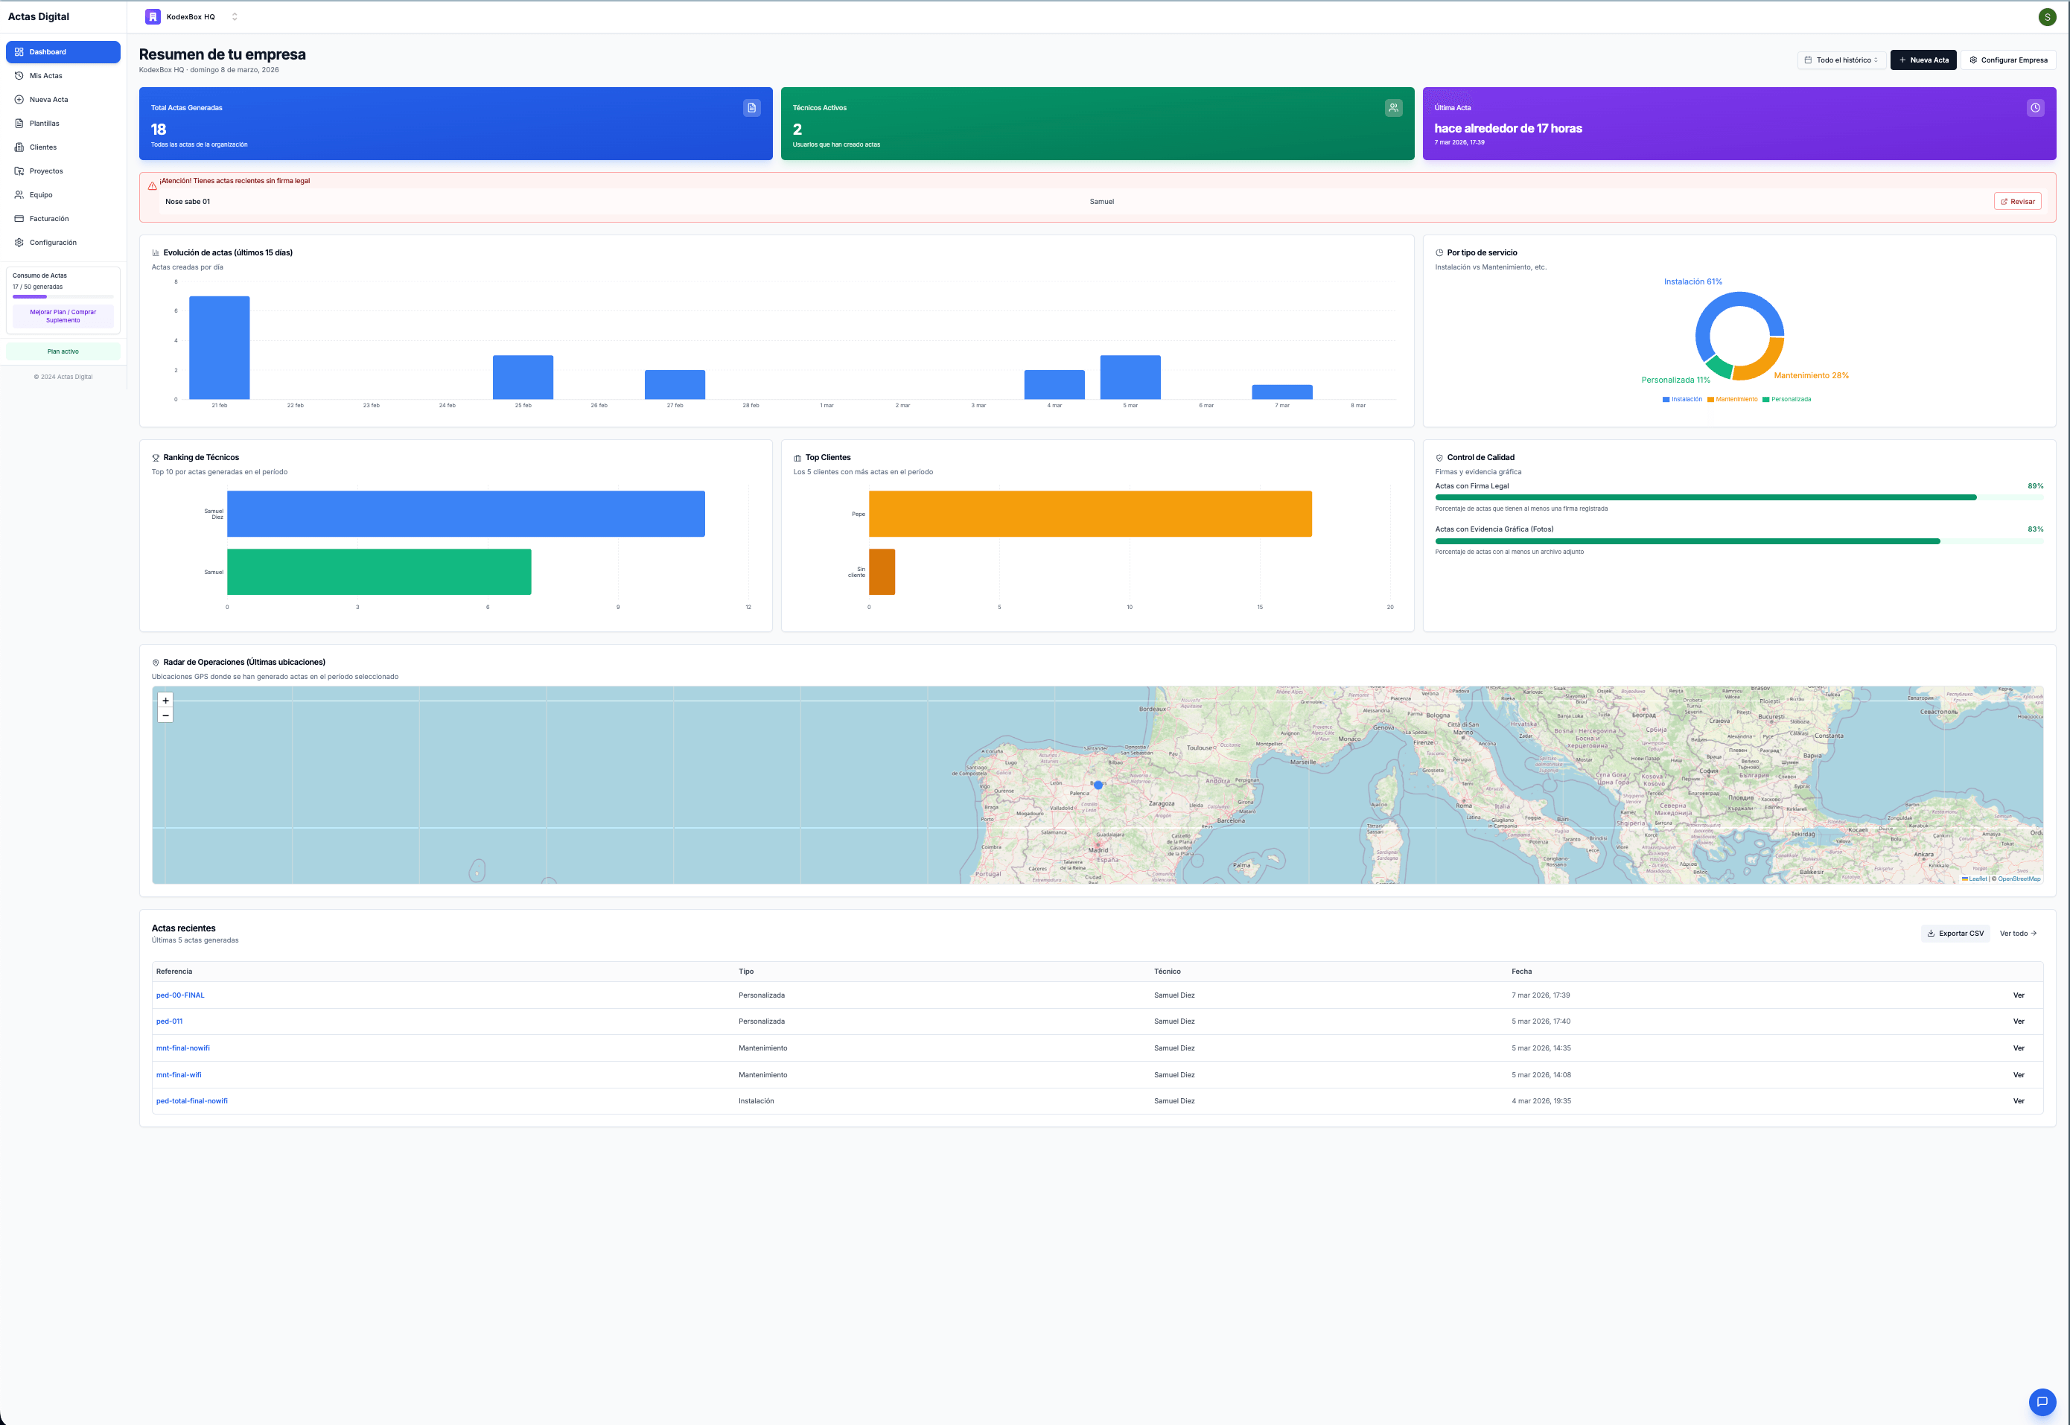Expand the KodexBox HQ organization switcher
The width and height of the screenshot is (2070, 1425).
tap(234, 17)
